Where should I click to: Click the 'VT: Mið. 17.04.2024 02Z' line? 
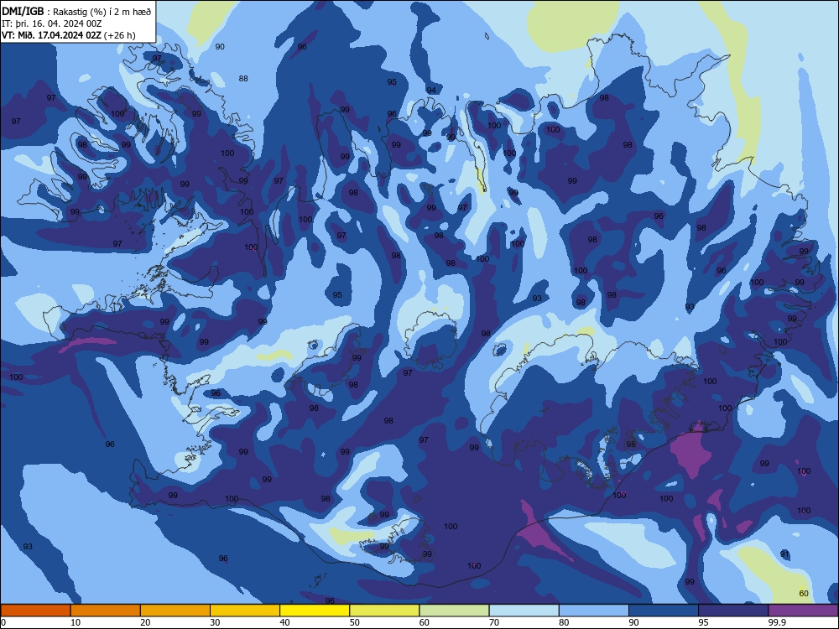click(x=51, y=35)
